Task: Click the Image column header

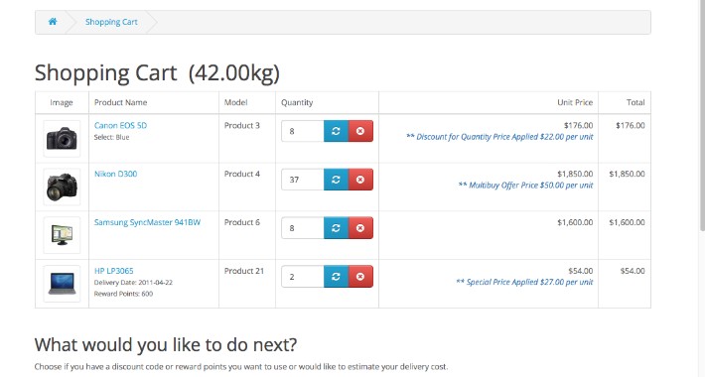Action: tap(62, 102)
